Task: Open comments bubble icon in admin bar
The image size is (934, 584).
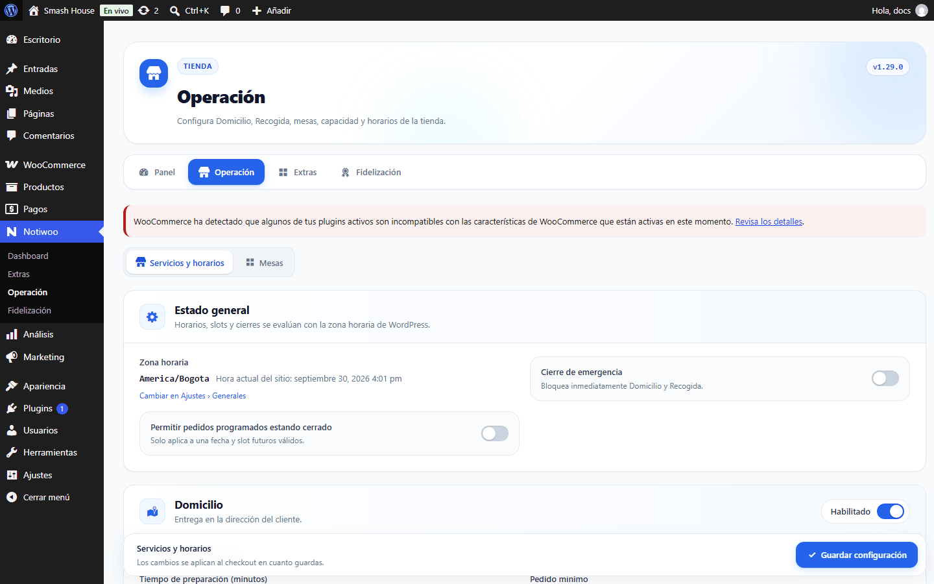Action: [x=225, y=10]
